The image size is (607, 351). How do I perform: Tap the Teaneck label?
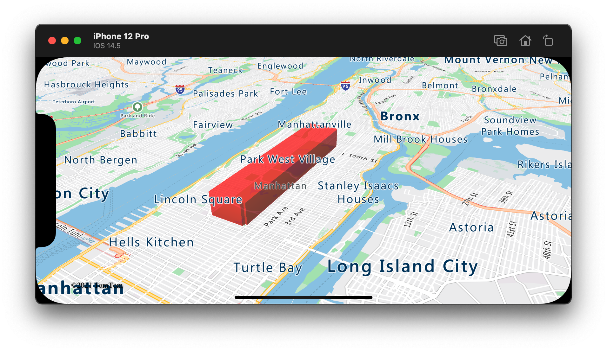pos(225,70)
